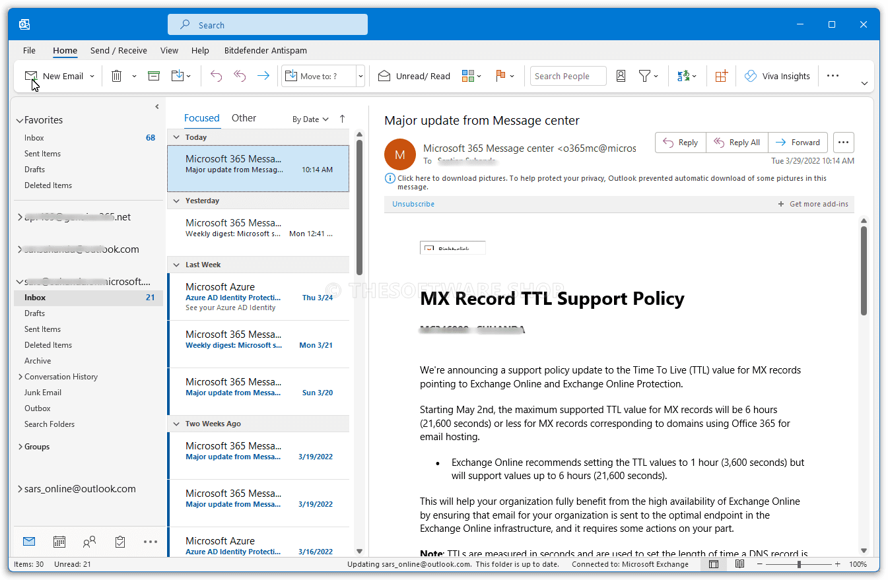Open Favorites Inbox folder with 68 unread

tap(88, 138)
